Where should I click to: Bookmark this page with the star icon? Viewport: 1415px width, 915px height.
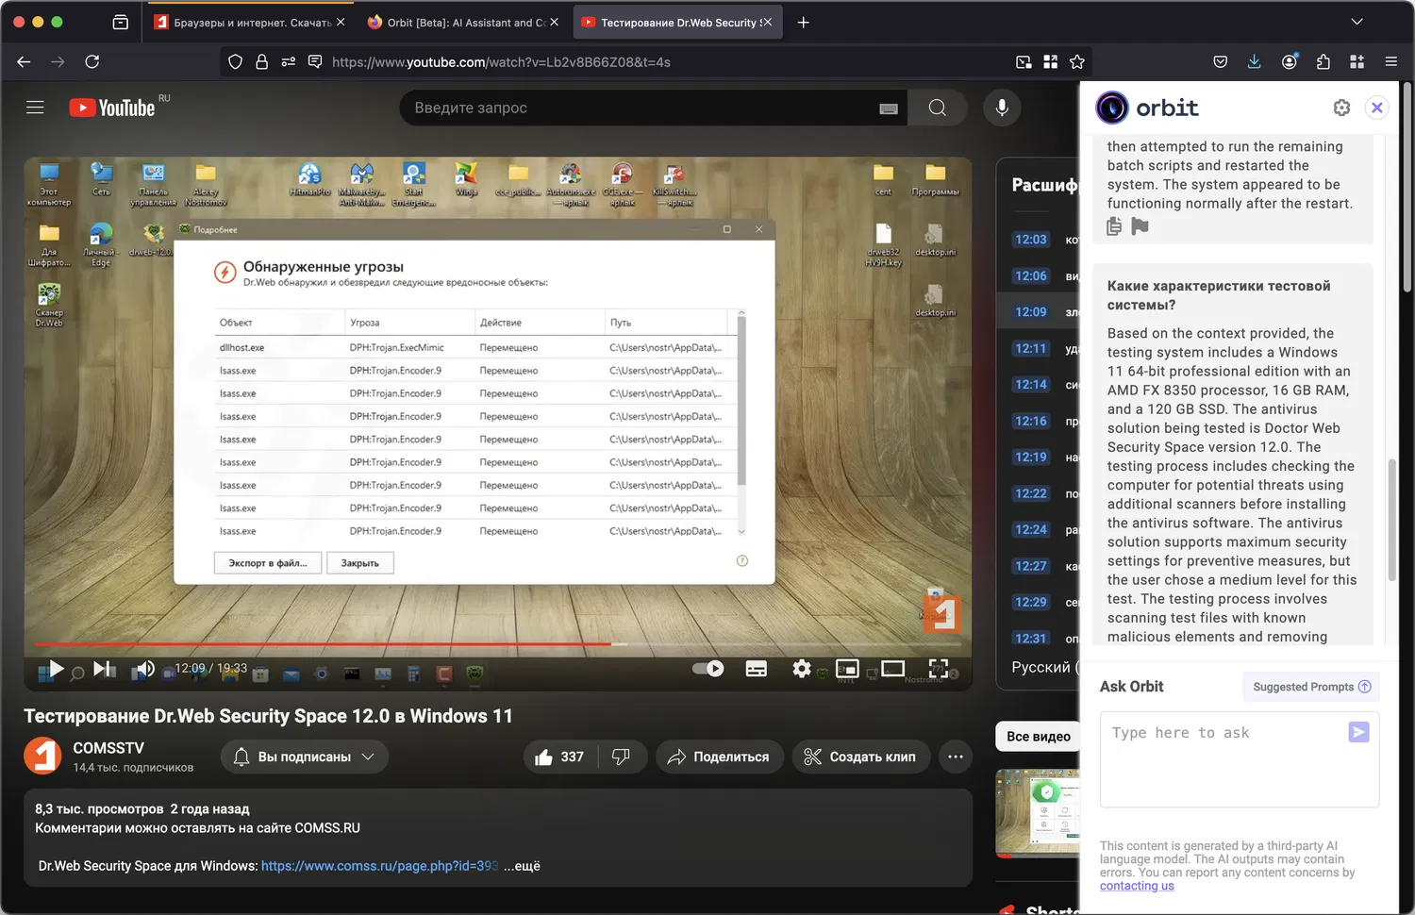pyautogui.click(x=1076, y=62)
